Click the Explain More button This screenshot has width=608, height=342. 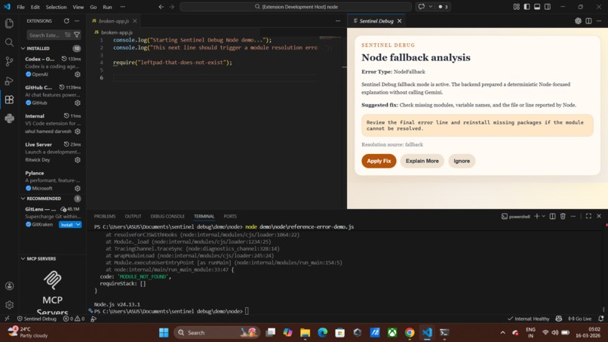click(x=422, y=161)
